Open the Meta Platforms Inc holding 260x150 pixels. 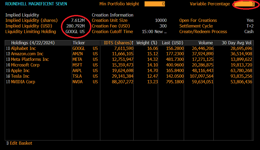[30, 59]
